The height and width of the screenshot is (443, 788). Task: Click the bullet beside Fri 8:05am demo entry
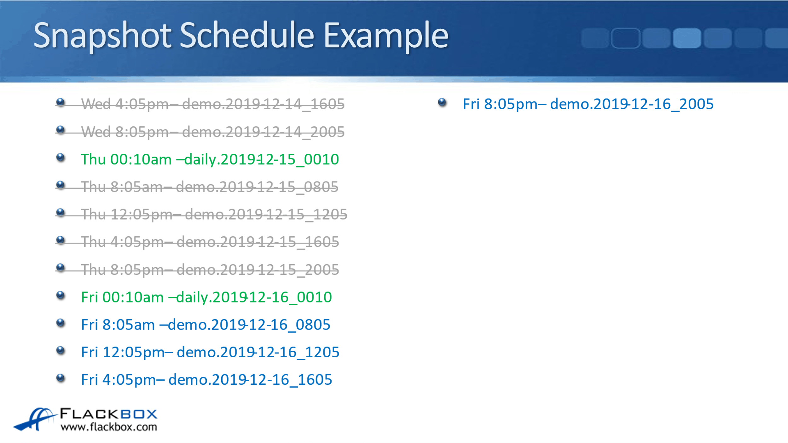(x=60, y=323)
